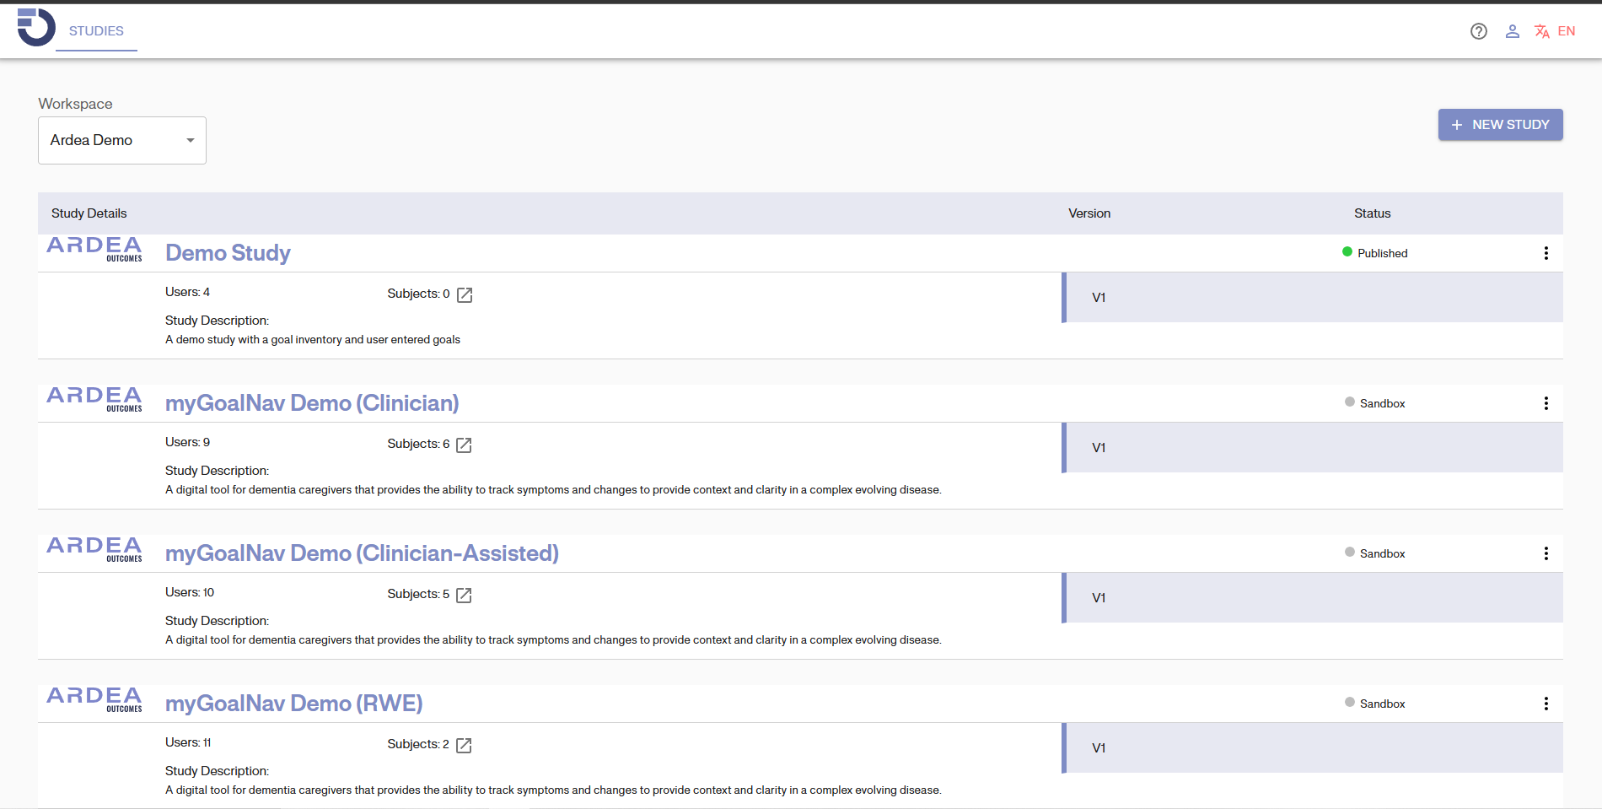Switch to the STUDIES tab
Screen dimensions: 1602x809
96,31
